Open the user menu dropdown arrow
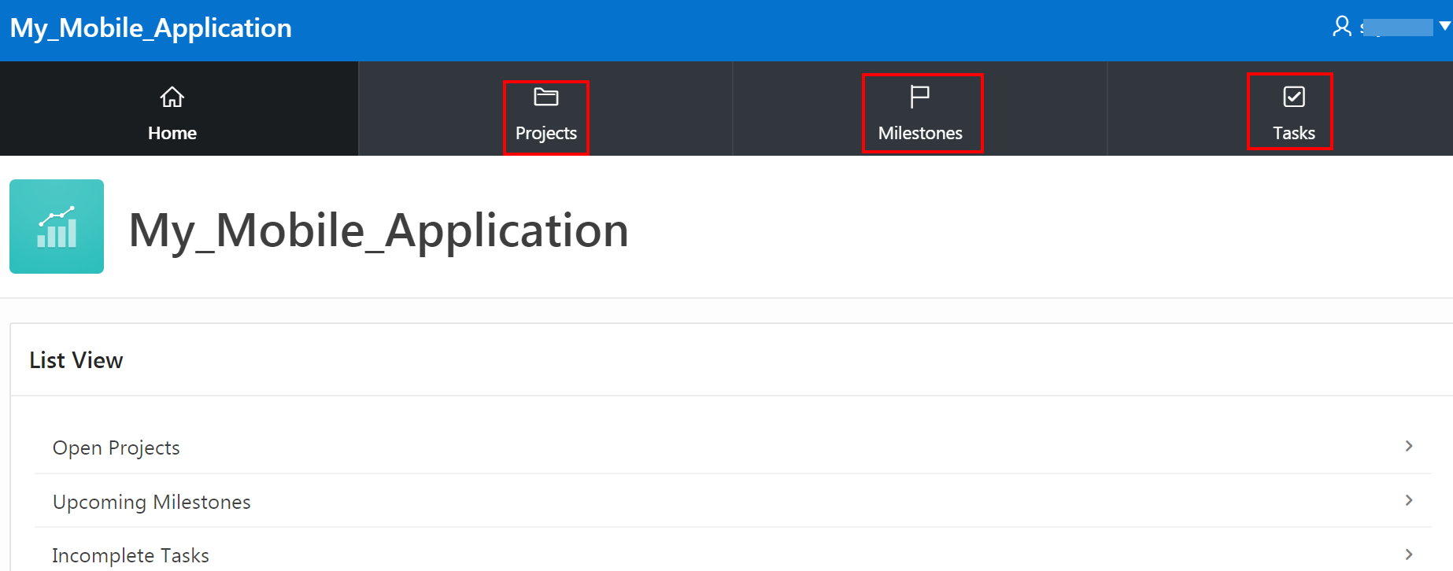The height and width of the screenshot is (571, 1453). click(x=1444, y=26)
